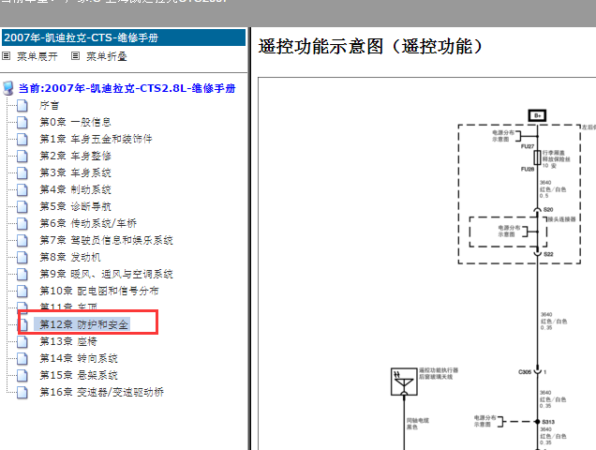596x450 pixels.
Task: Click the page icon beside 第1章 车身五金和装饰件
Action: pyautogui.click(x=22, y=140)
